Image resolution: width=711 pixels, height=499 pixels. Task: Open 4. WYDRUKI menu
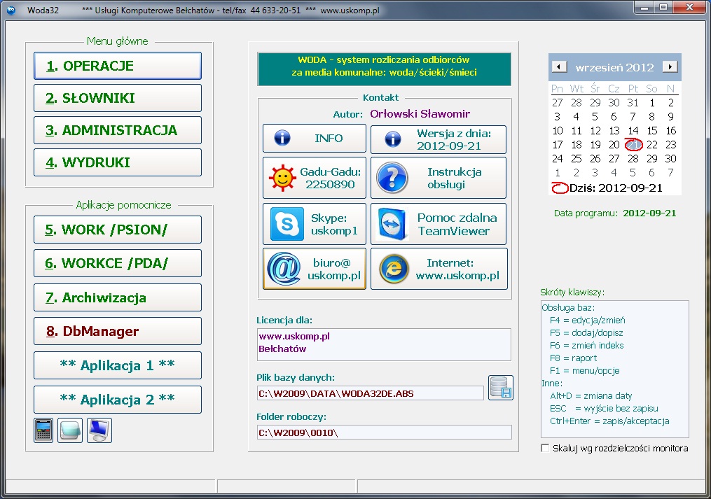pos(117,162)
